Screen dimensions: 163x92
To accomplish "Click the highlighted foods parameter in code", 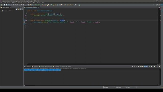I will (62, 20).
